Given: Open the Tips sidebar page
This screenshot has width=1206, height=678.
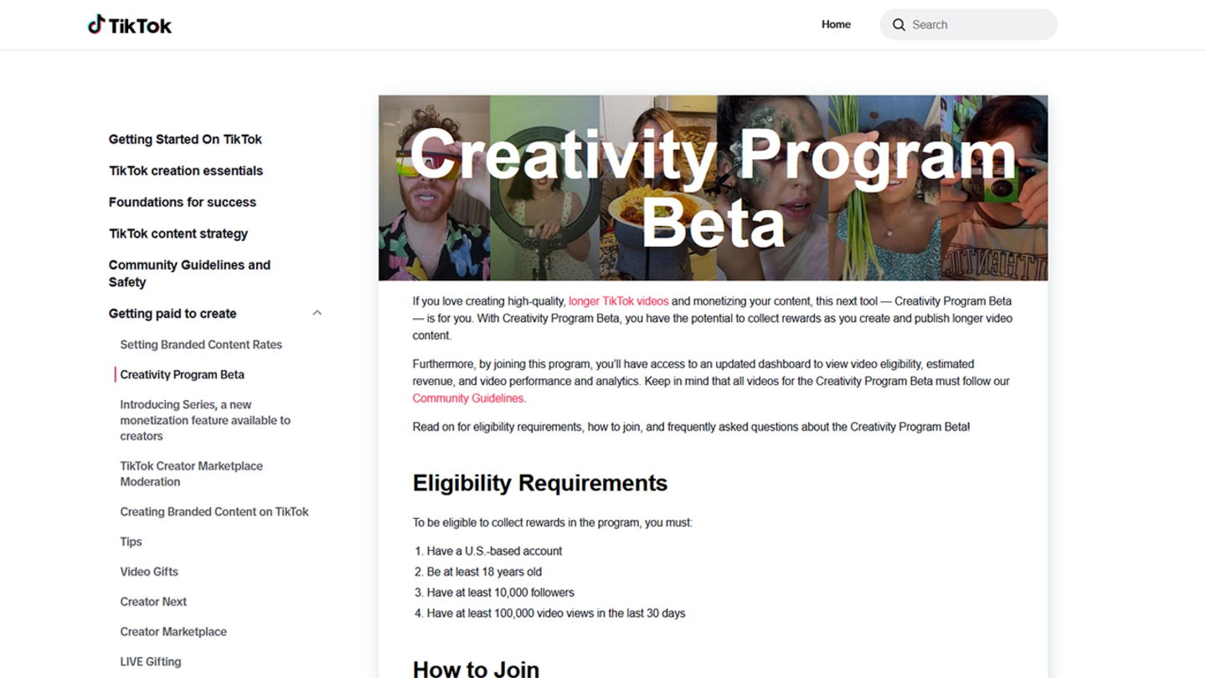Looking at the screenshot, I should pyautogui.click(x=131, y=542).
